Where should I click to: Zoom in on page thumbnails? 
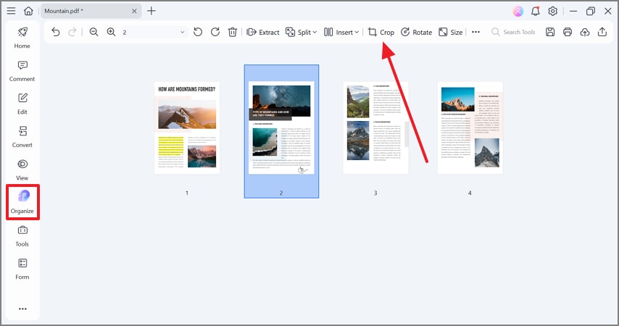(x=112, y=32)
